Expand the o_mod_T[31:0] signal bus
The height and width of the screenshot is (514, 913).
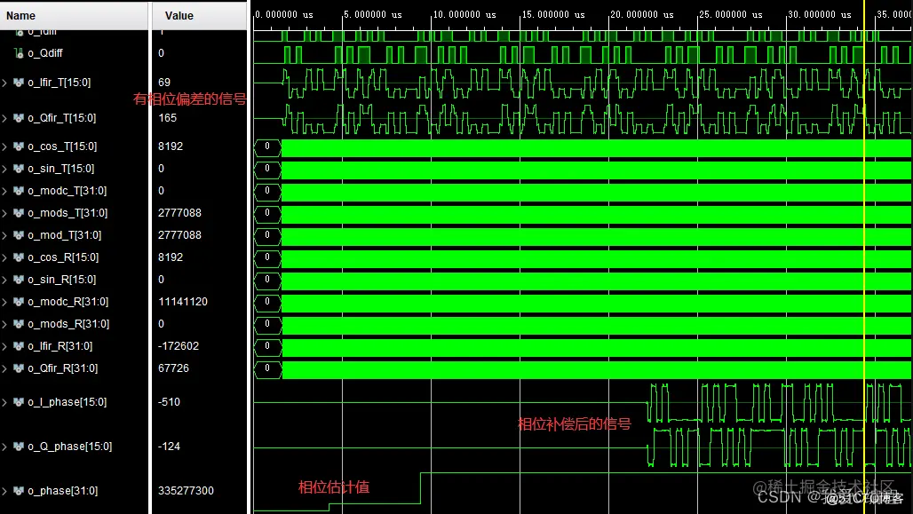[x=4, y=235]
